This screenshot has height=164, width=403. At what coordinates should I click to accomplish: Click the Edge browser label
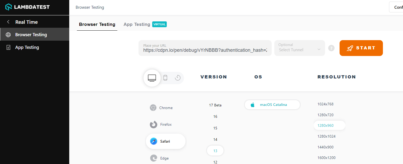click(x=164, y=158)
